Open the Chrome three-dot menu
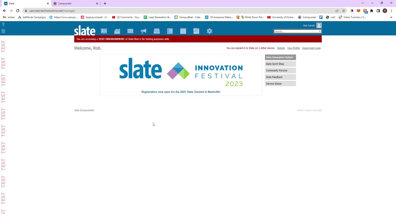This screenshot has height=214, width=396. click(x=391, y=11)
